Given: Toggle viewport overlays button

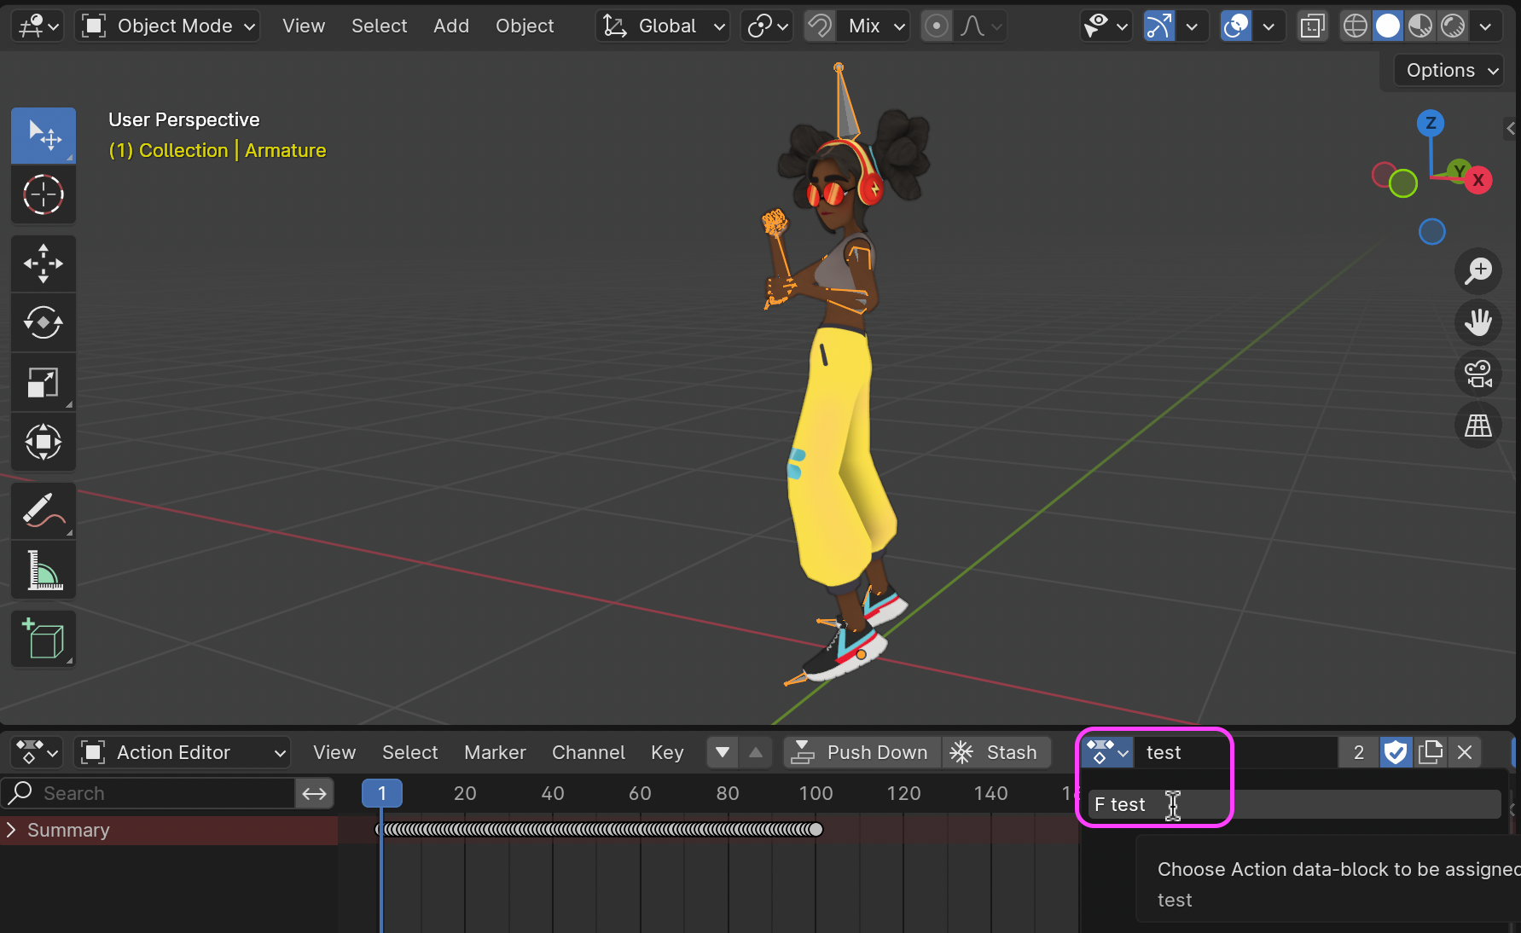Looking at the screenshot, I should 1236,26.
